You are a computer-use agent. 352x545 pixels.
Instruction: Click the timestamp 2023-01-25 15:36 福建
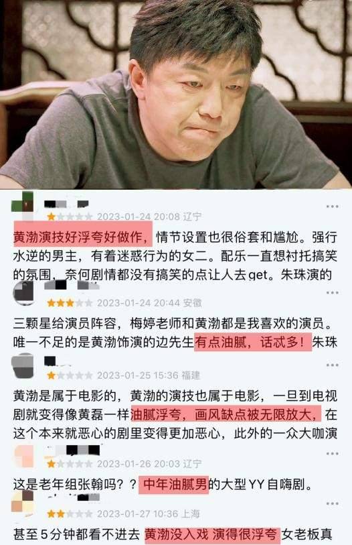[149, 375]
